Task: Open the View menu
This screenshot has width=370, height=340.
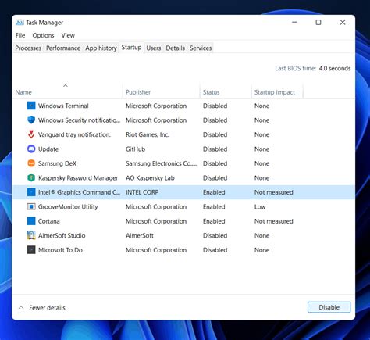Action: point(68,35)
